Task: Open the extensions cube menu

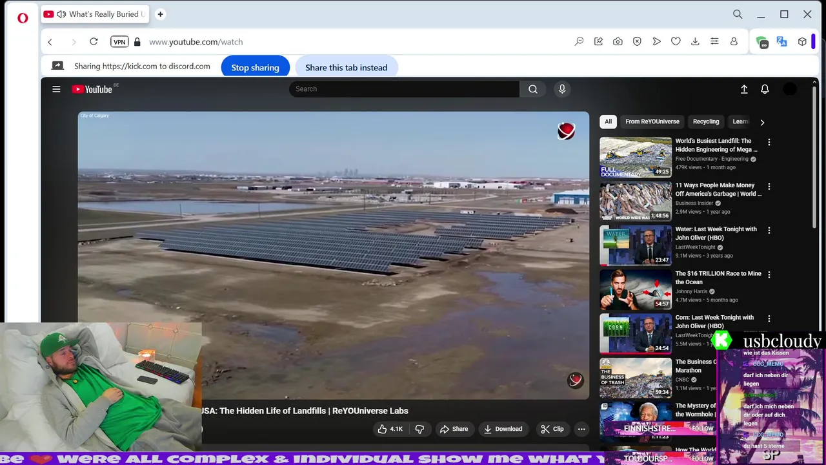Action: tap(802, 41)
